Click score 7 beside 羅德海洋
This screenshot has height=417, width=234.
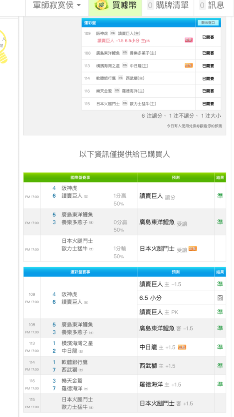point(54,388)
